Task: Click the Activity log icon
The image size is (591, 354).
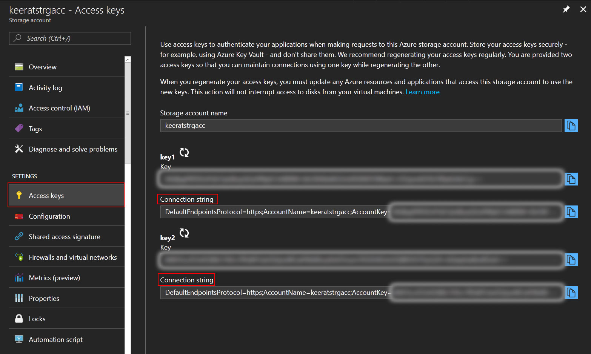Action: (19, 87)
